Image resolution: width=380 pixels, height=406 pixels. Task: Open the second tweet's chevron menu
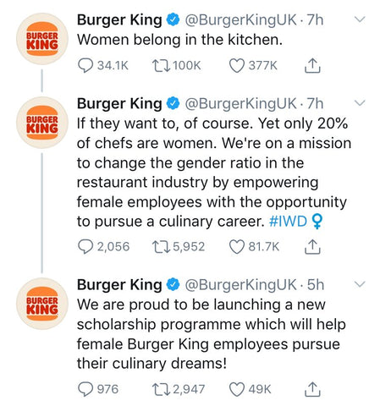click(360, 103)
